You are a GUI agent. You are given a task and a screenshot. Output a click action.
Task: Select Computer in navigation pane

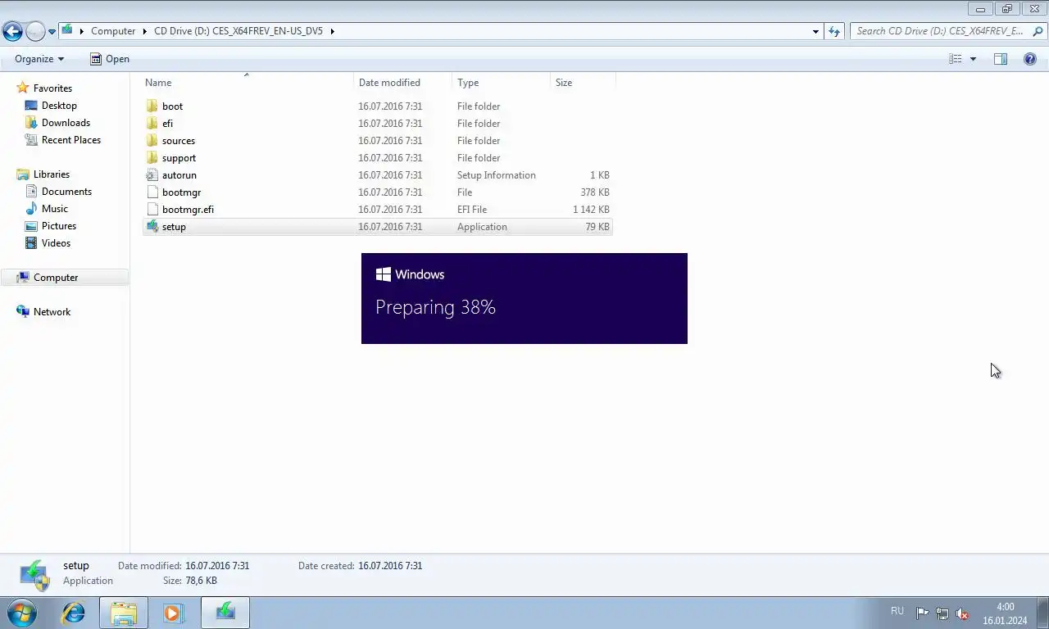coord(56,278)
